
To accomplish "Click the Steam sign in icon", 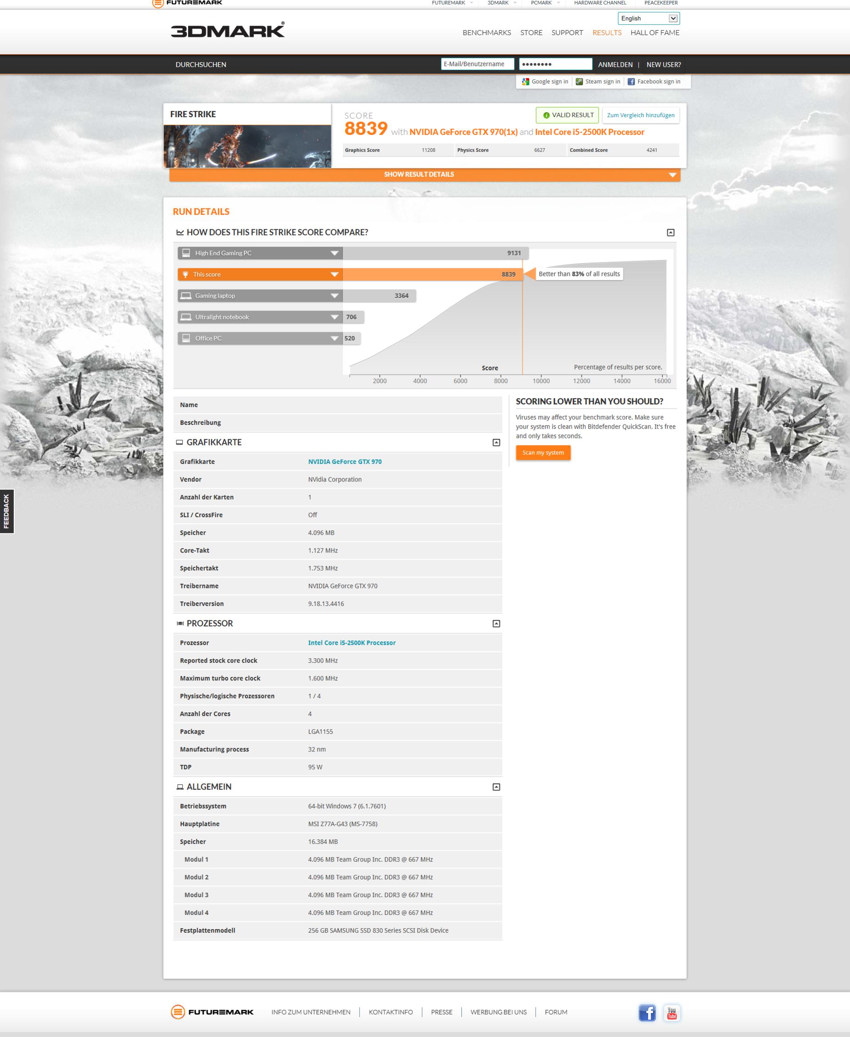I will coord(579,82).
